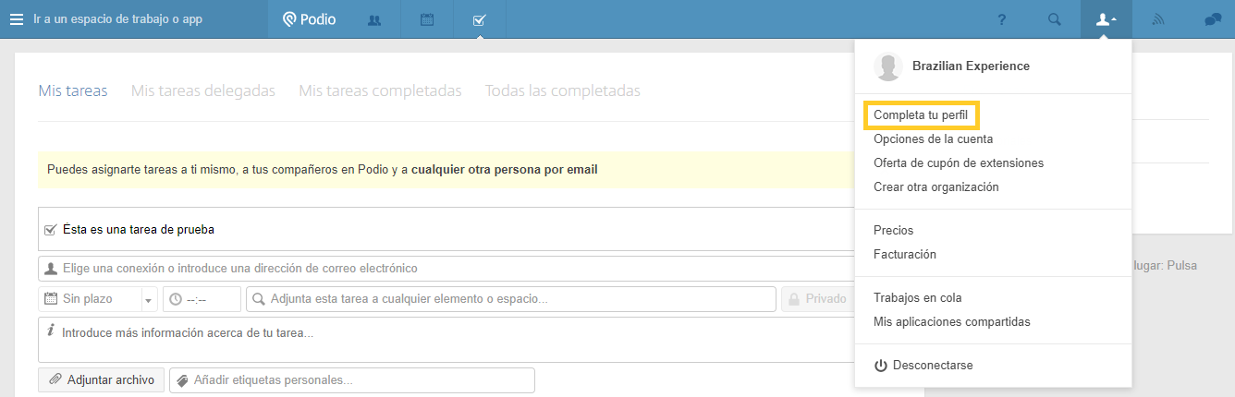Expand the 'Sin plazo' due date dropdown
This screenshot has height=397, width=1235.
pos(149,299)
